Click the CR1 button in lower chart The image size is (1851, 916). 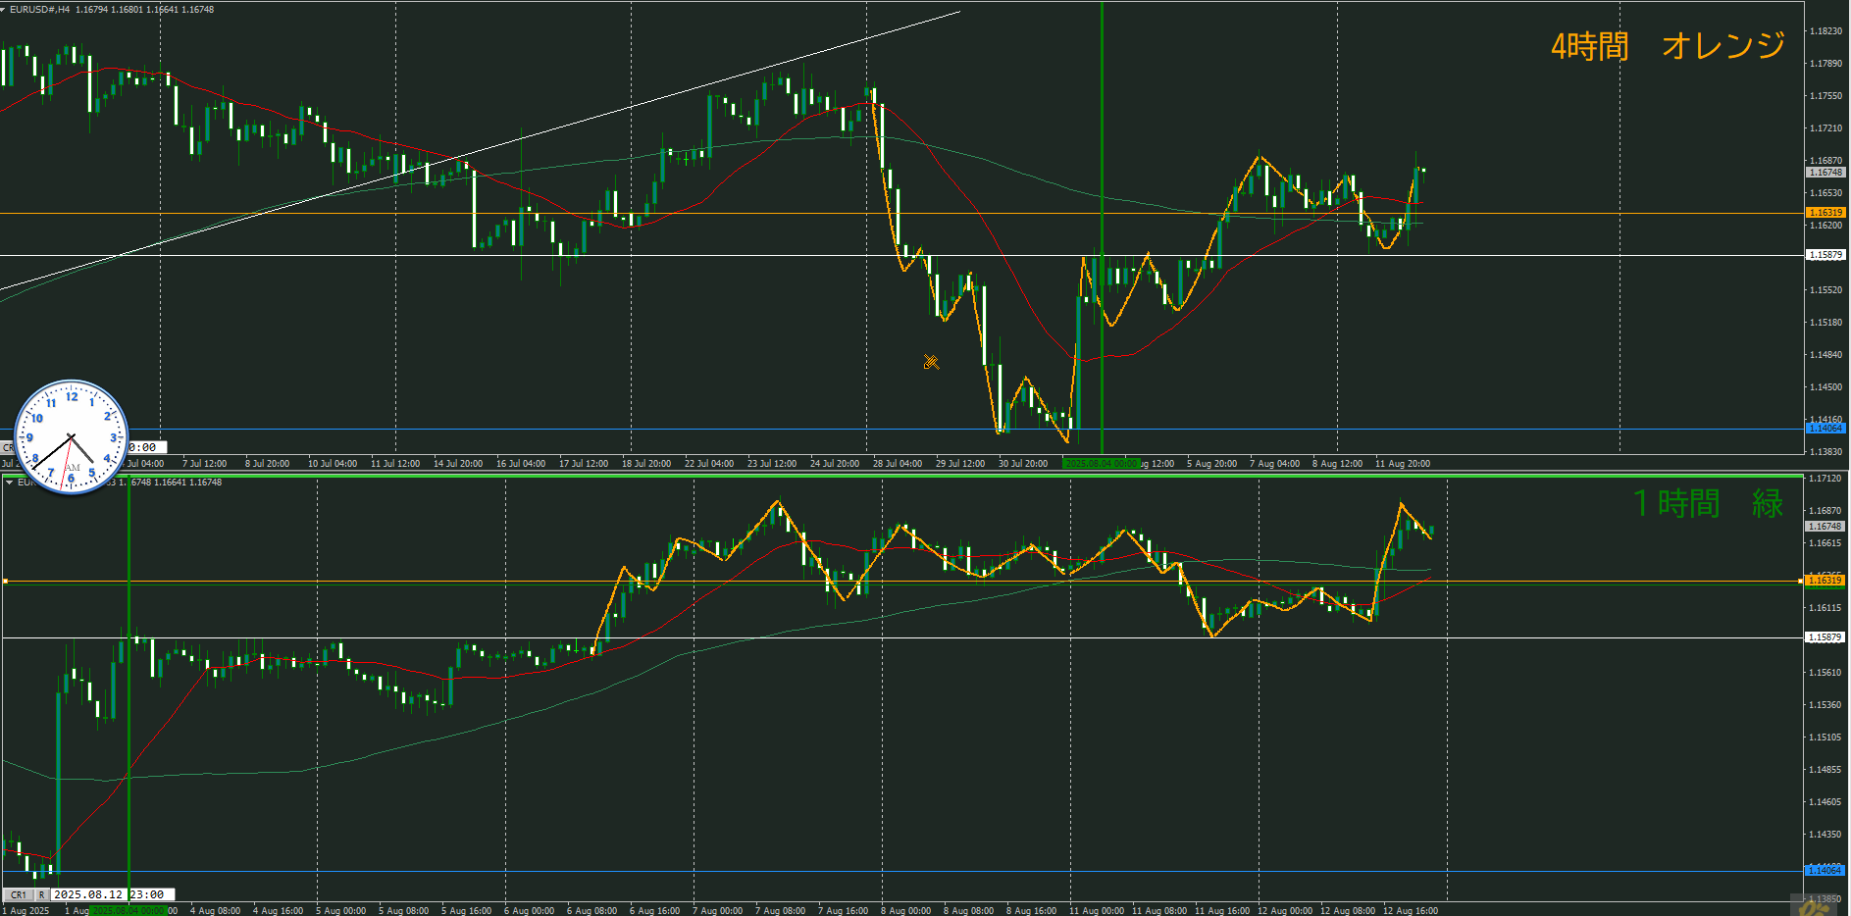(19, 894)
